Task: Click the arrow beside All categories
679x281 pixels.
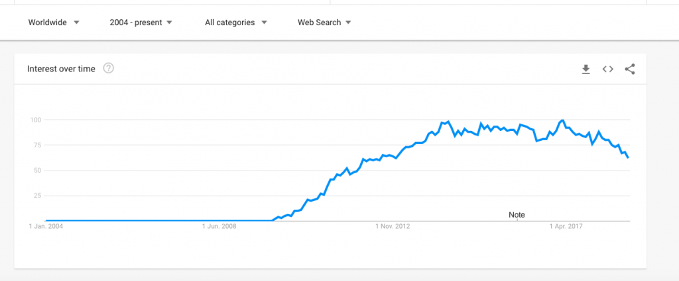Action: [x=264, y=22]
